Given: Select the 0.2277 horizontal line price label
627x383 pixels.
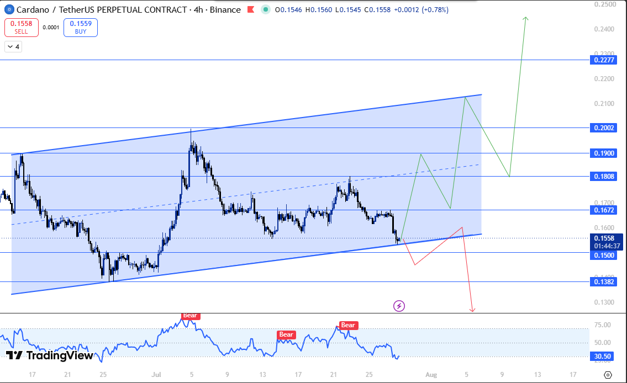Looking at the screenshot, I should 604,60.
